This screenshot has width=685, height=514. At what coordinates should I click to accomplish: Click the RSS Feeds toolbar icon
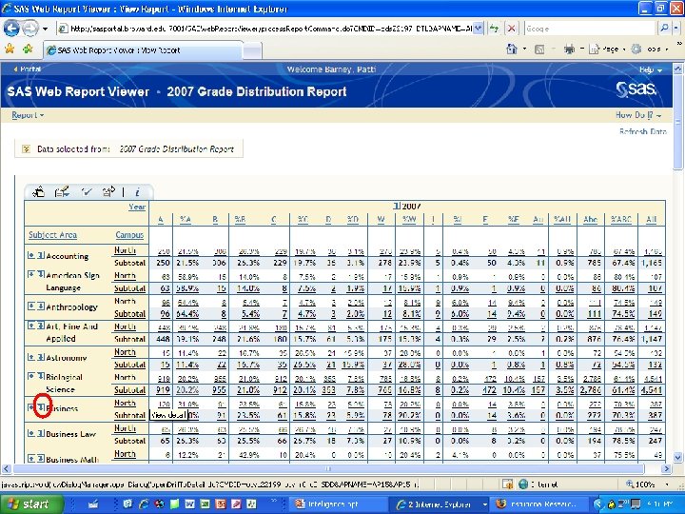coord(539,49)
